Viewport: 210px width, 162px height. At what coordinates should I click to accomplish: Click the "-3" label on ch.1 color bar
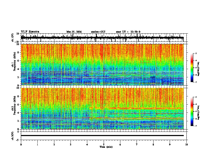pos(196,53)
